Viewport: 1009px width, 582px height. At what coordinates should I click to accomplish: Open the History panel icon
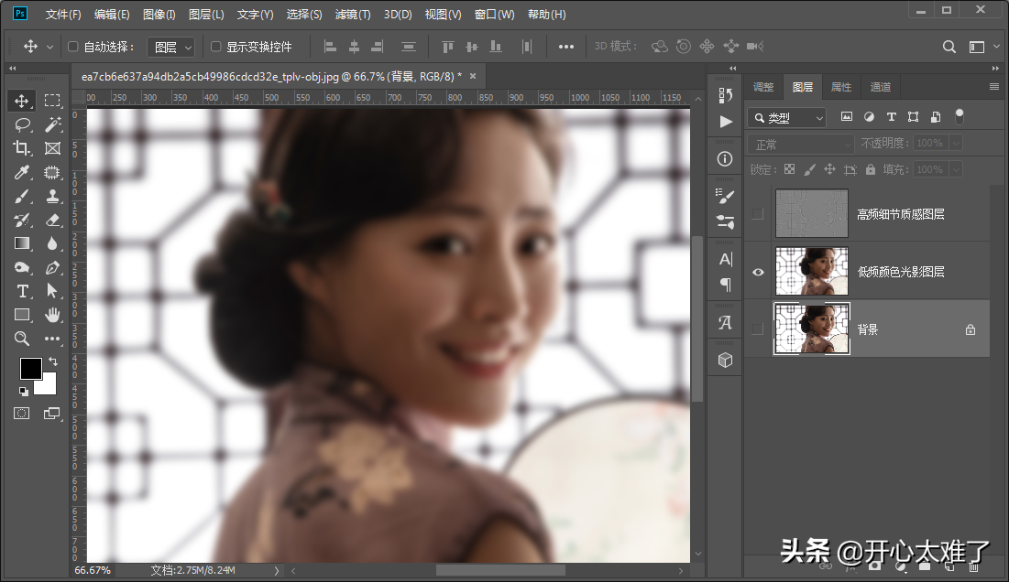click(725, 95)
